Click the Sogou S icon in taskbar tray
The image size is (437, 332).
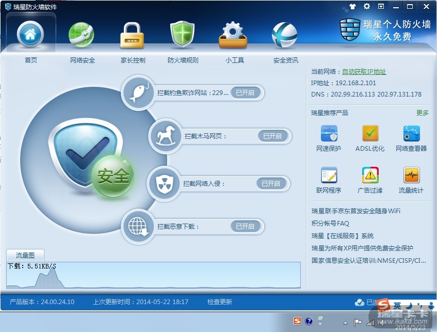coord(297,321)
